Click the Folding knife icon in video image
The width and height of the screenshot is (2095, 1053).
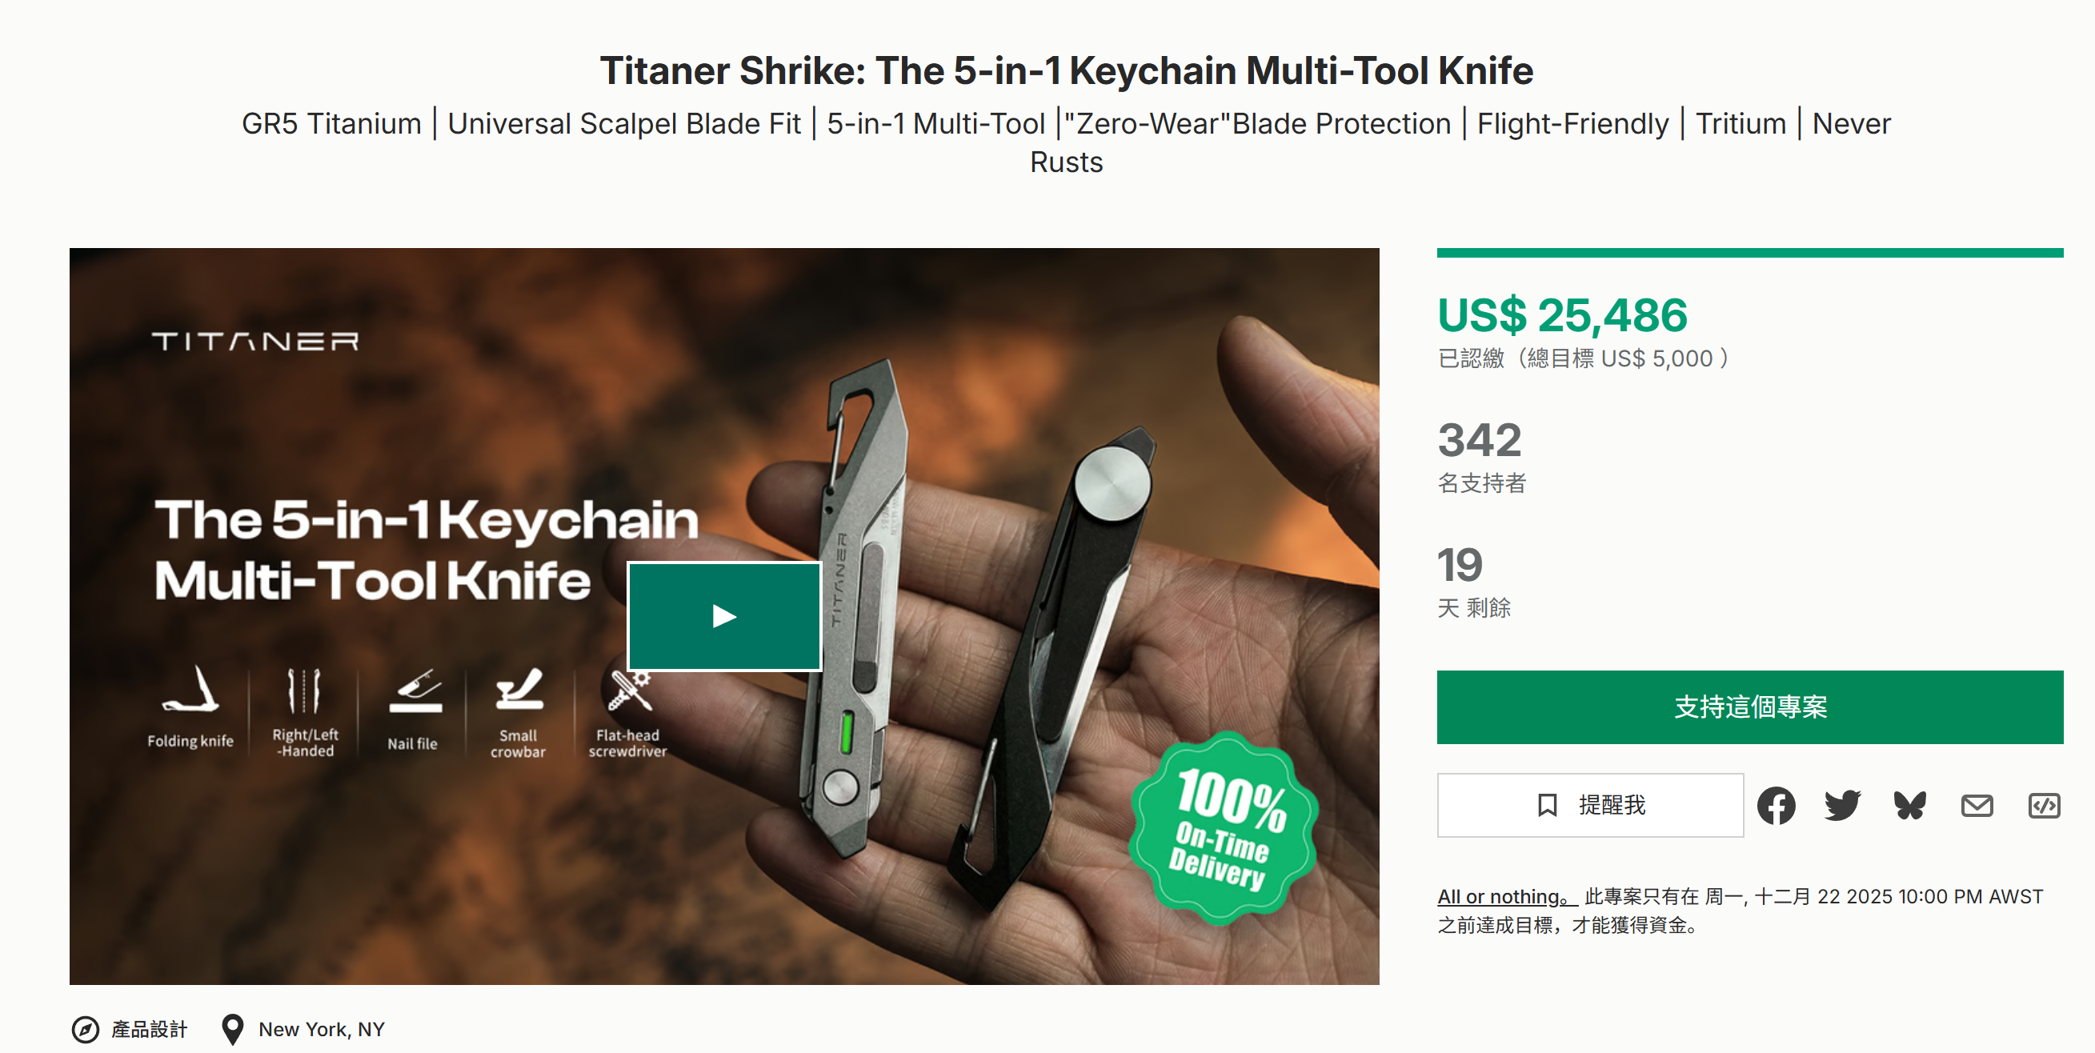[190, 690]
